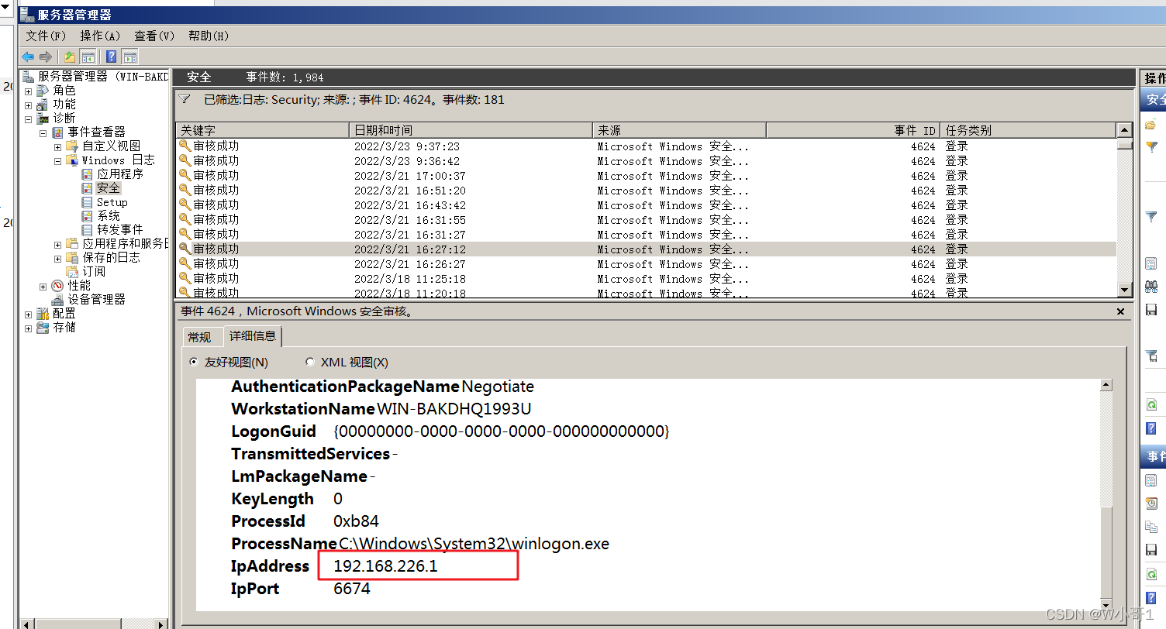Select the event at 2022/3/23 9:37:23
This screenshot has height=629, width=1166.
[x=646, y=146]
